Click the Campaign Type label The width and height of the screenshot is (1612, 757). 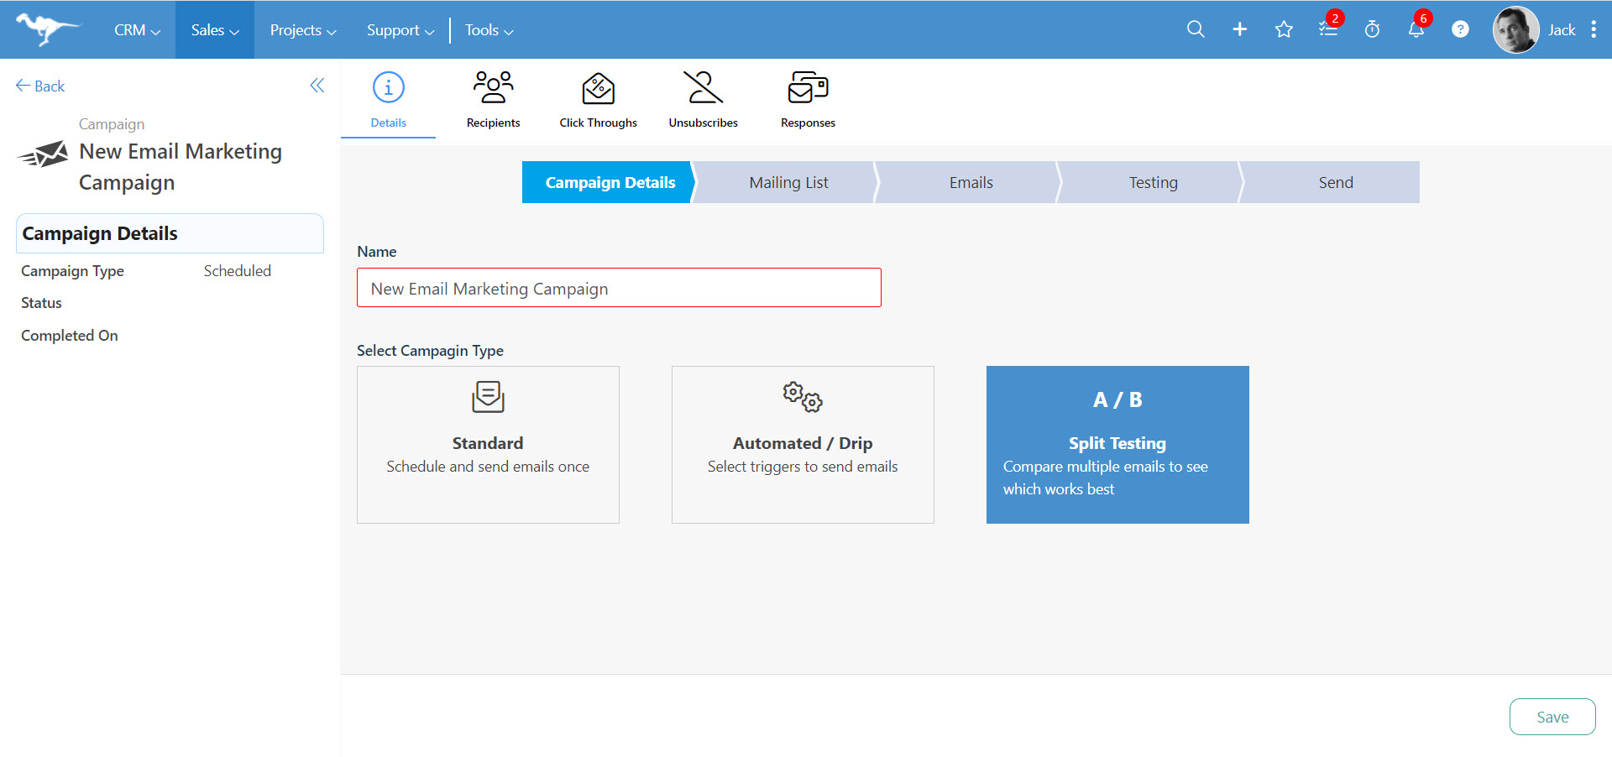click(x=72, y=270)
